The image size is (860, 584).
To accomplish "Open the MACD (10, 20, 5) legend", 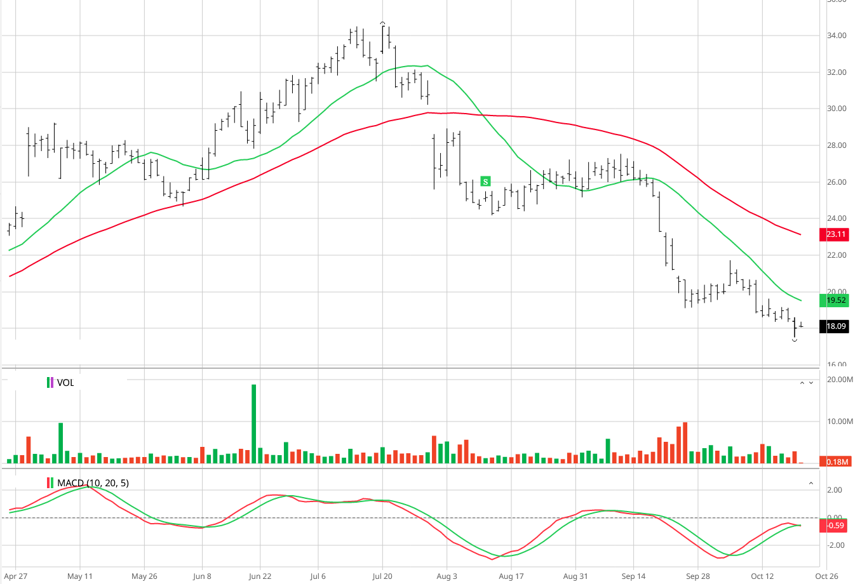I will point(93,483).
